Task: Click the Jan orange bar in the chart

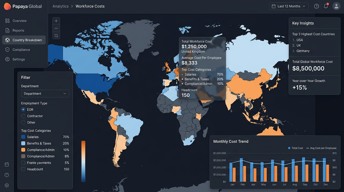Action: coord(234,174)
